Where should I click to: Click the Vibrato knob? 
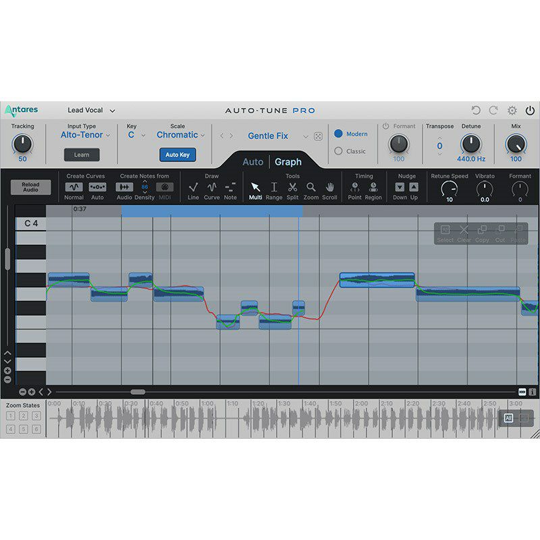pos(485,188)
